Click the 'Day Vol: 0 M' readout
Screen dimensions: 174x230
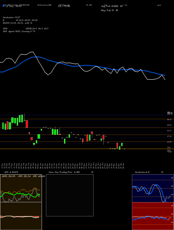tap(109, 10)
